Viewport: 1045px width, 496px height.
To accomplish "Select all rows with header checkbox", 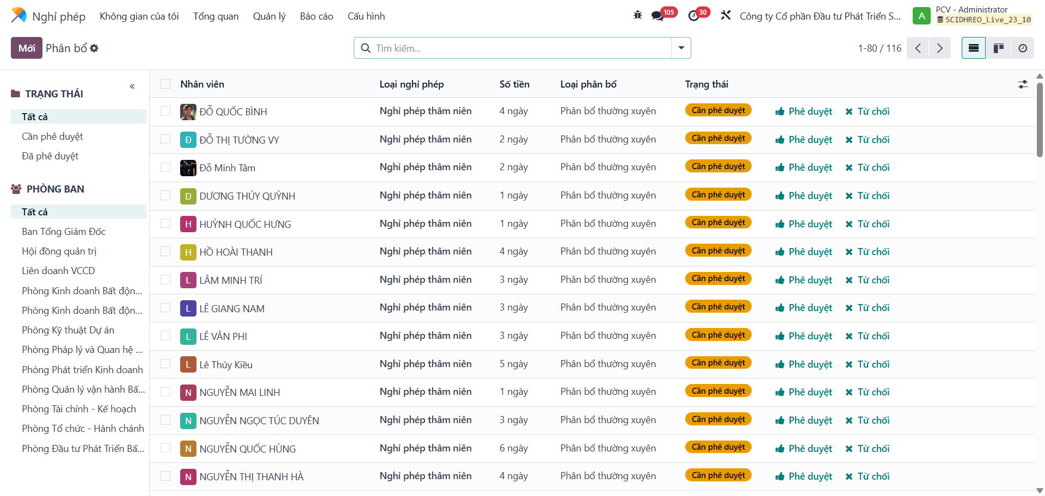I will tap(165, 84).
